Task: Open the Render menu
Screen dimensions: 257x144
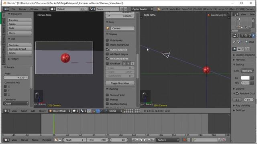Action: point(22,9)
